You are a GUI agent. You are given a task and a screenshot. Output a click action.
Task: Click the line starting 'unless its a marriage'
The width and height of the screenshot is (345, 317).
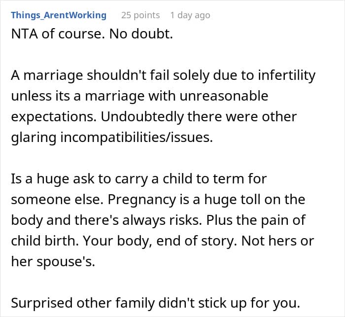coord(139,96)
